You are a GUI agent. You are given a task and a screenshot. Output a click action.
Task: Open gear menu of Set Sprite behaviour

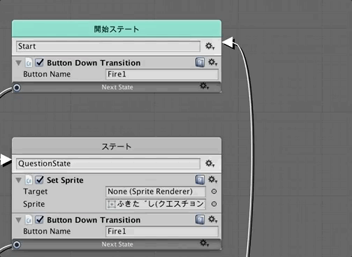212,179
